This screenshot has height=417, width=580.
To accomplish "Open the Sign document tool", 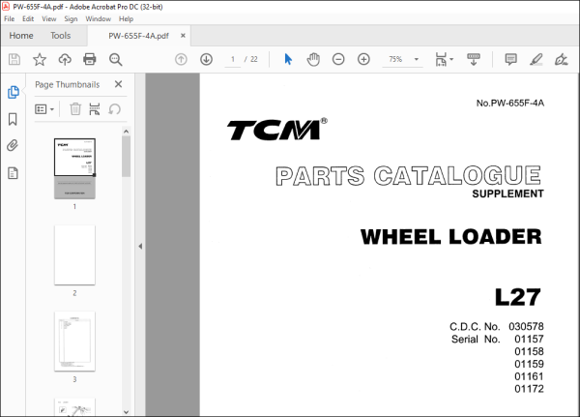I will point(561,59).
